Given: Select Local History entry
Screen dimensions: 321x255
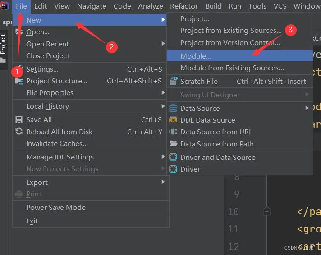Looking at the screenshot, I should (x=89, y=106).
